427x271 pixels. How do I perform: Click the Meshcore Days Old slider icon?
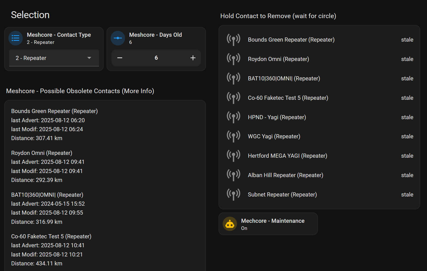(118, 38)
